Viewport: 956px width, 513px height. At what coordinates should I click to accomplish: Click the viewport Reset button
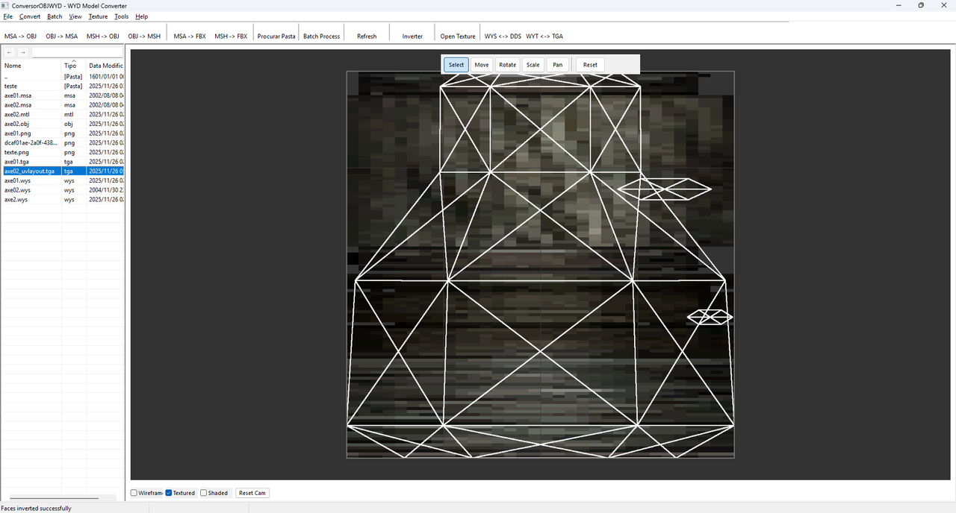click(590, 65)
